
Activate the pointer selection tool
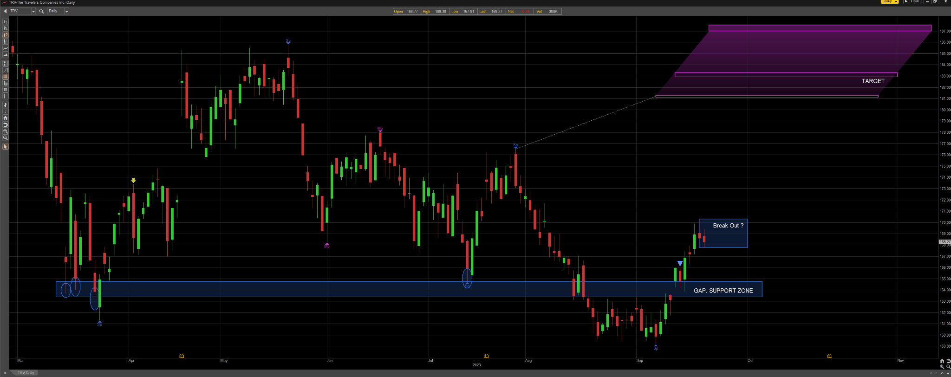coord(6,146)
